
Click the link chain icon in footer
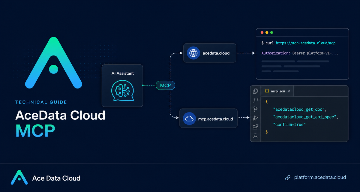(x=288, y=178)
